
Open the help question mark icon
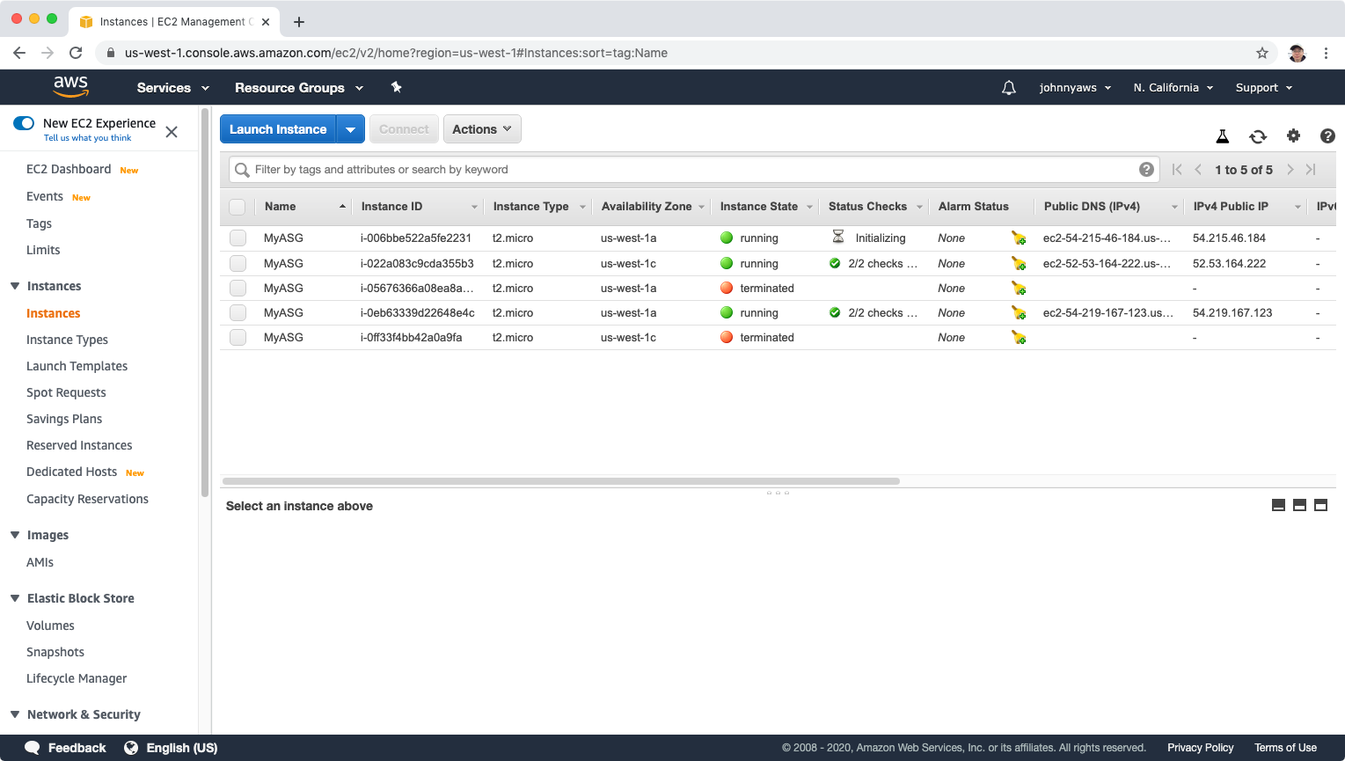1327,135
